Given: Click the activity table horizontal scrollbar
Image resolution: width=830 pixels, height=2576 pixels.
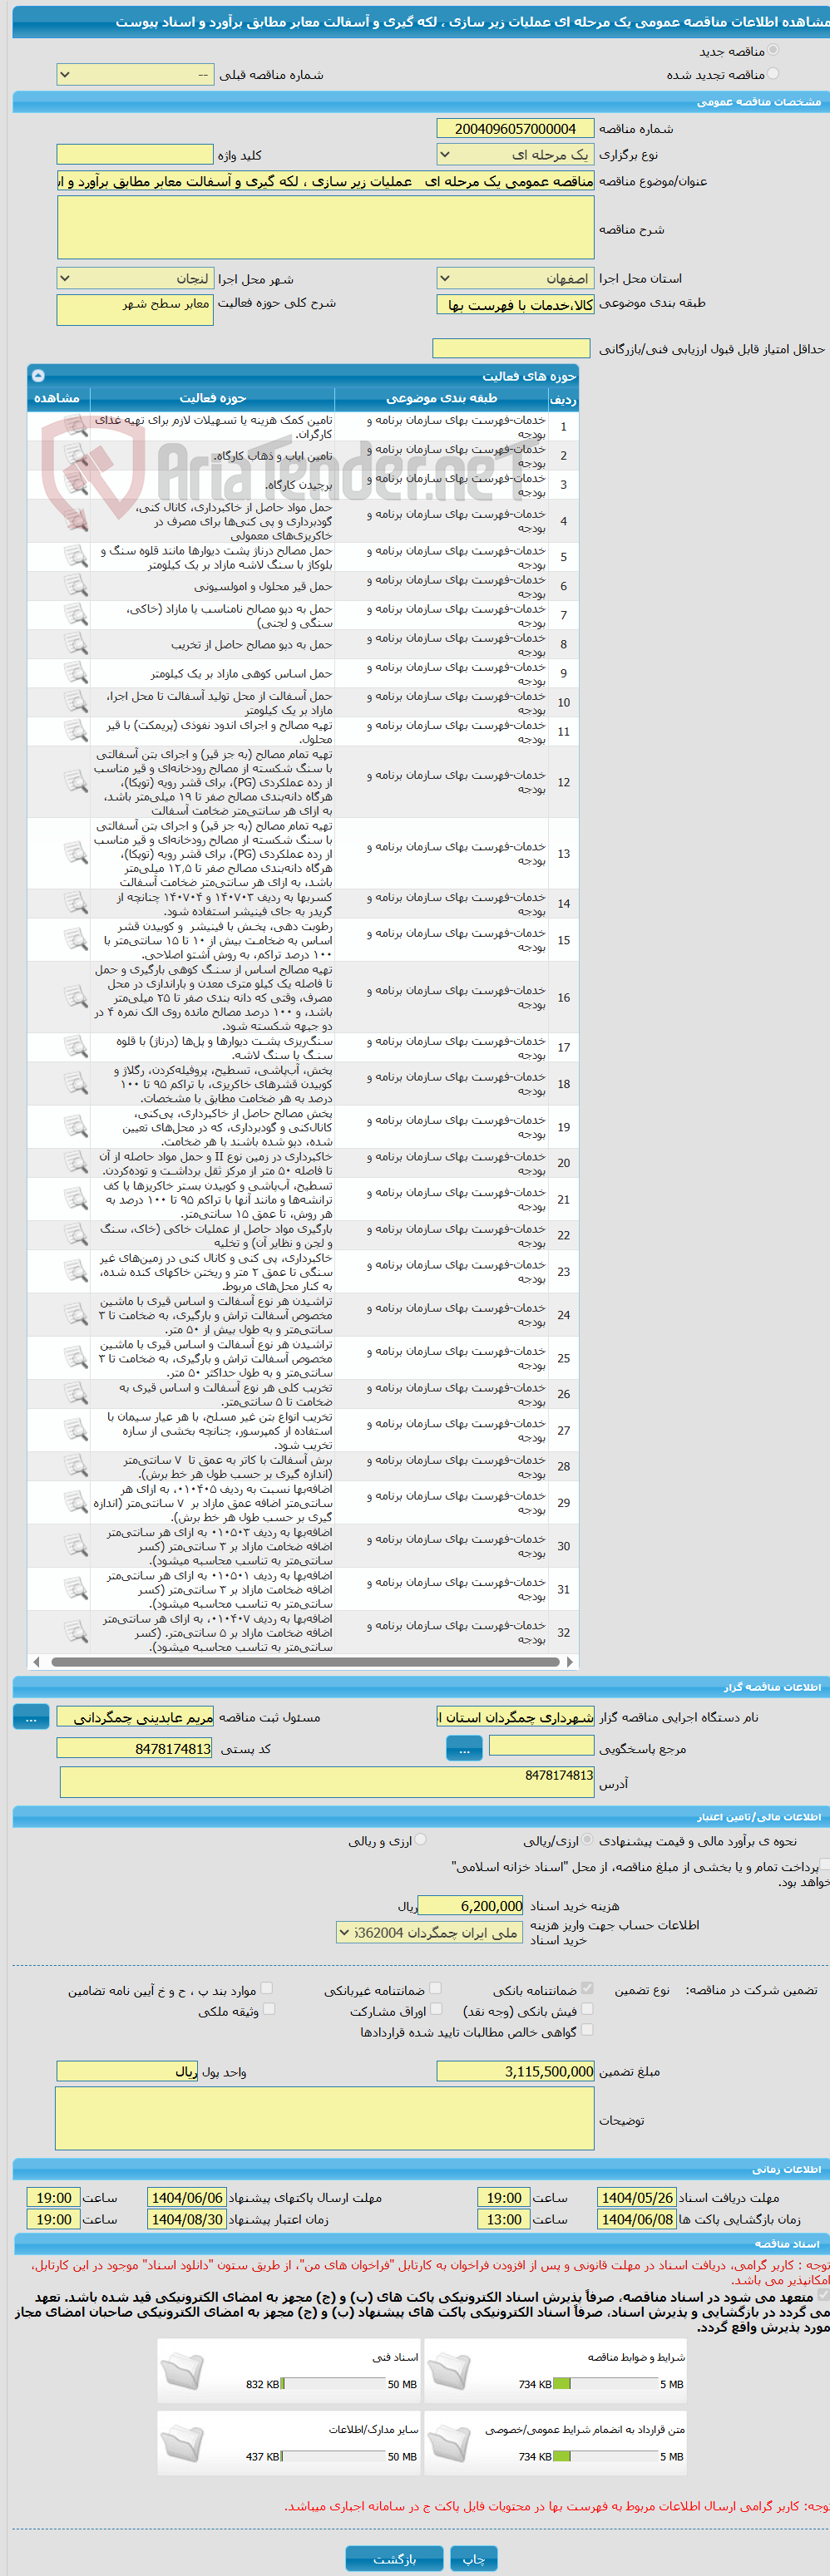Looking at the screenshot, I should coord(305,1662).
